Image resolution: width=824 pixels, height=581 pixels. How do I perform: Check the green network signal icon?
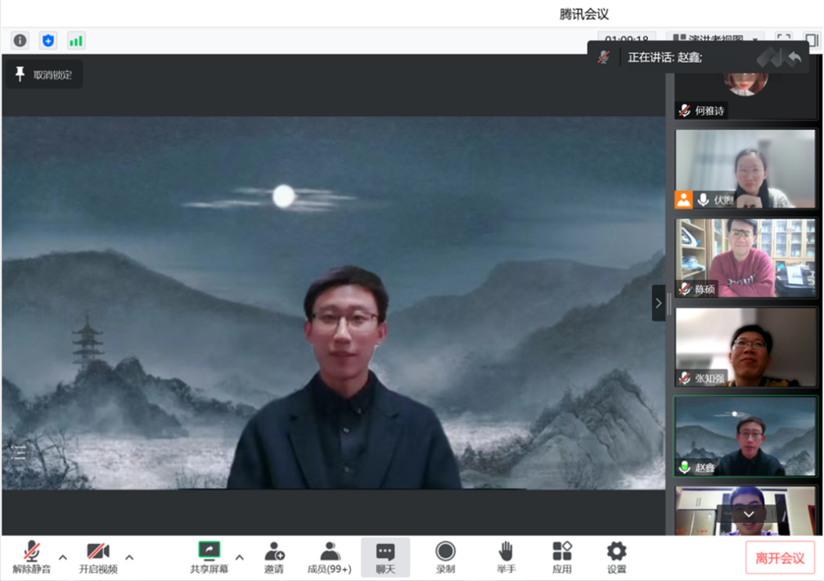76,40
